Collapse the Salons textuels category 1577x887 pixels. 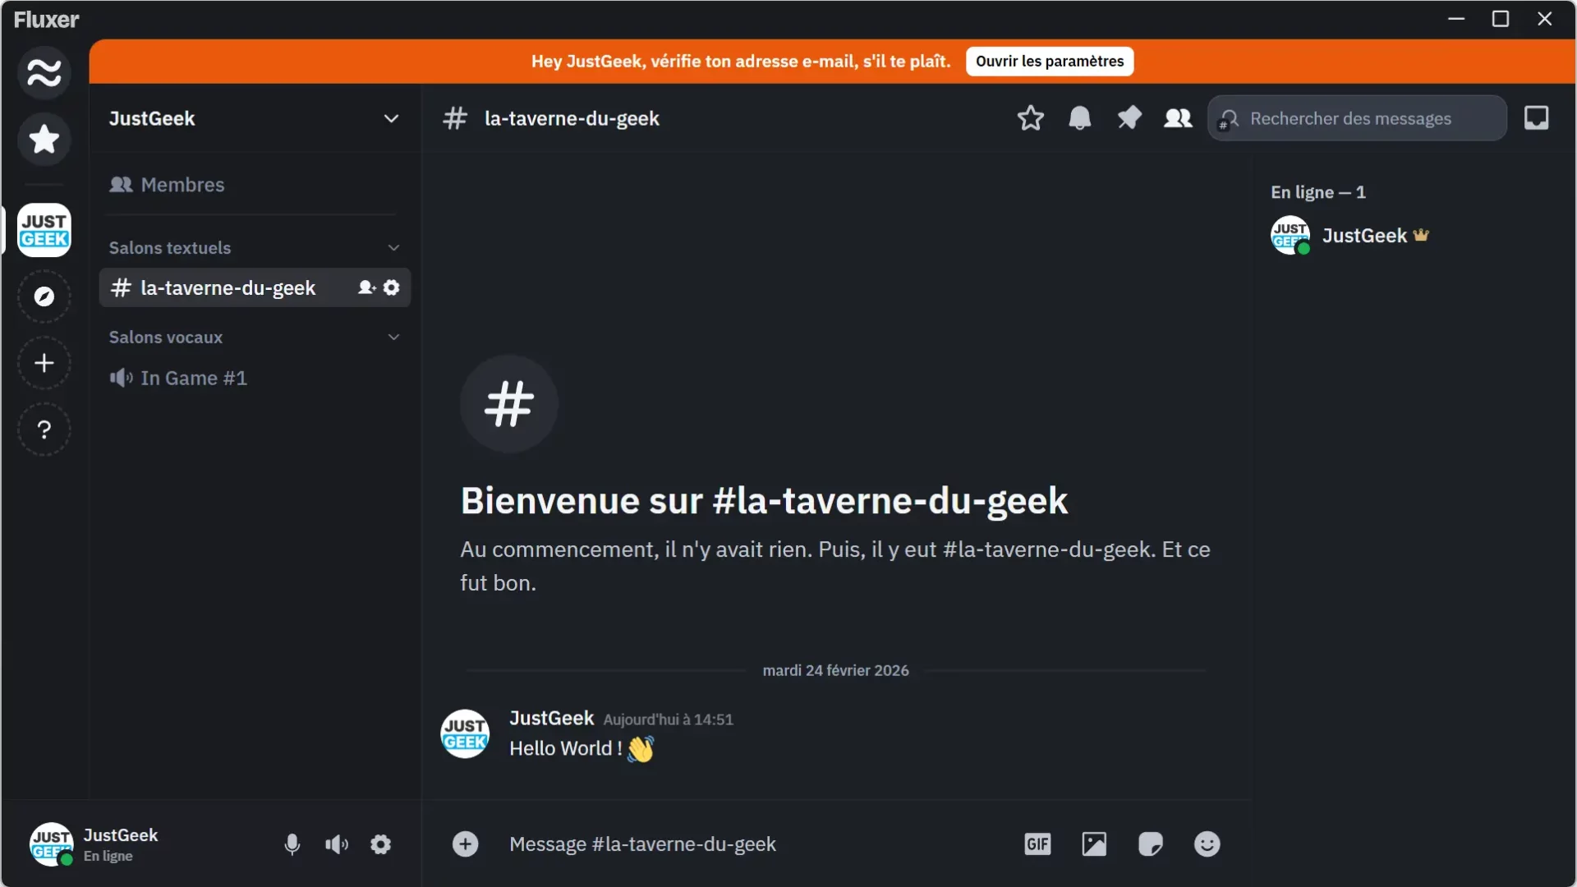coord(255,248)
